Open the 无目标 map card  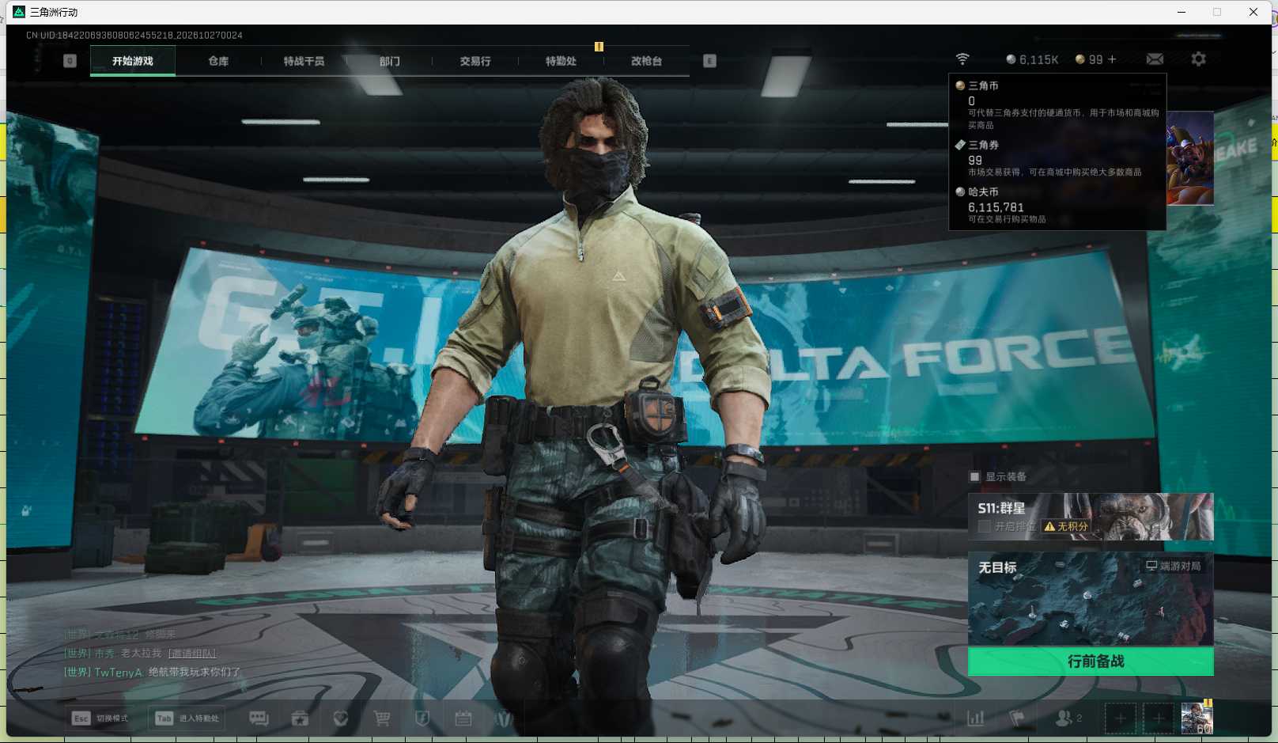[x=1091, y=599]
